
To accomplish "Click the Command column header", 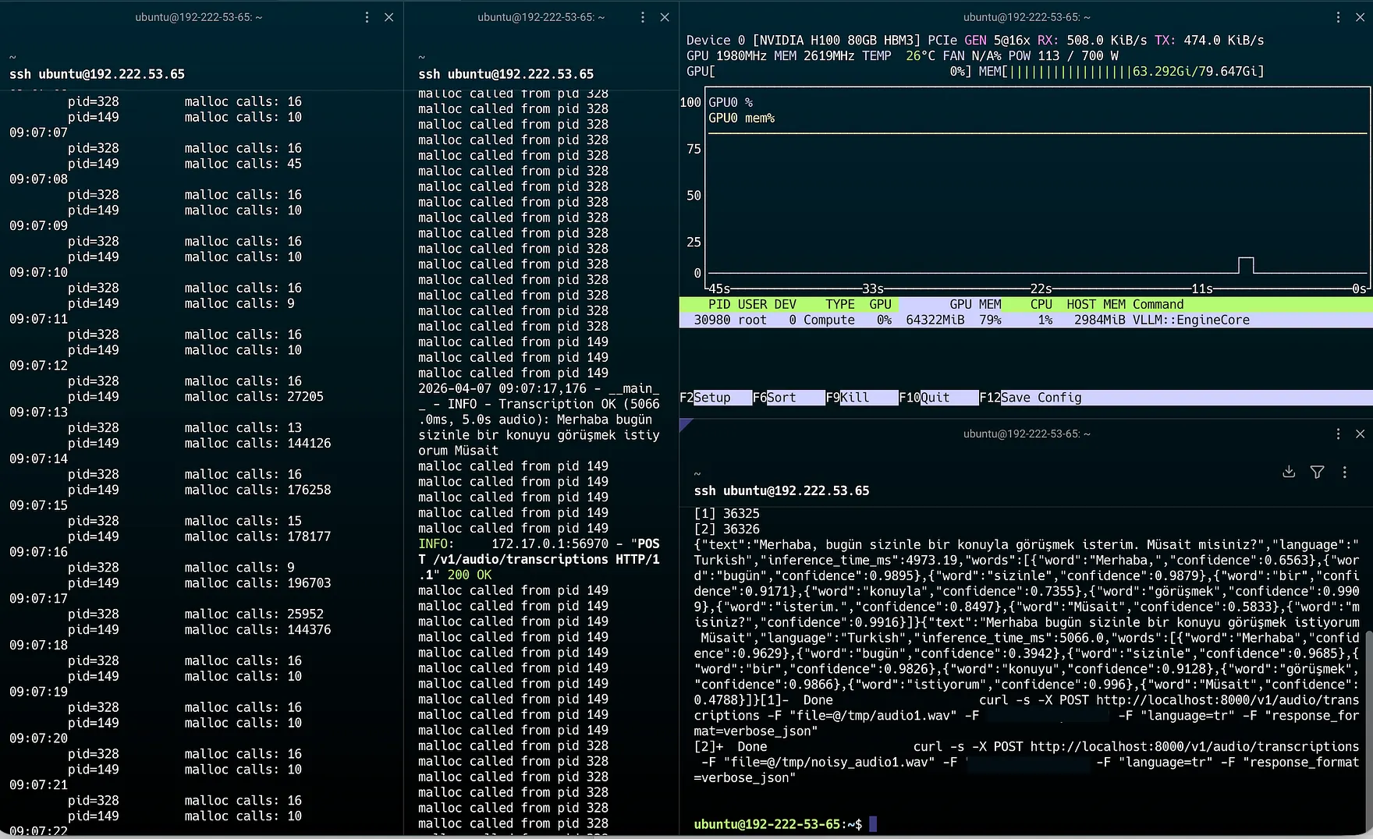I will [1158, 305].
